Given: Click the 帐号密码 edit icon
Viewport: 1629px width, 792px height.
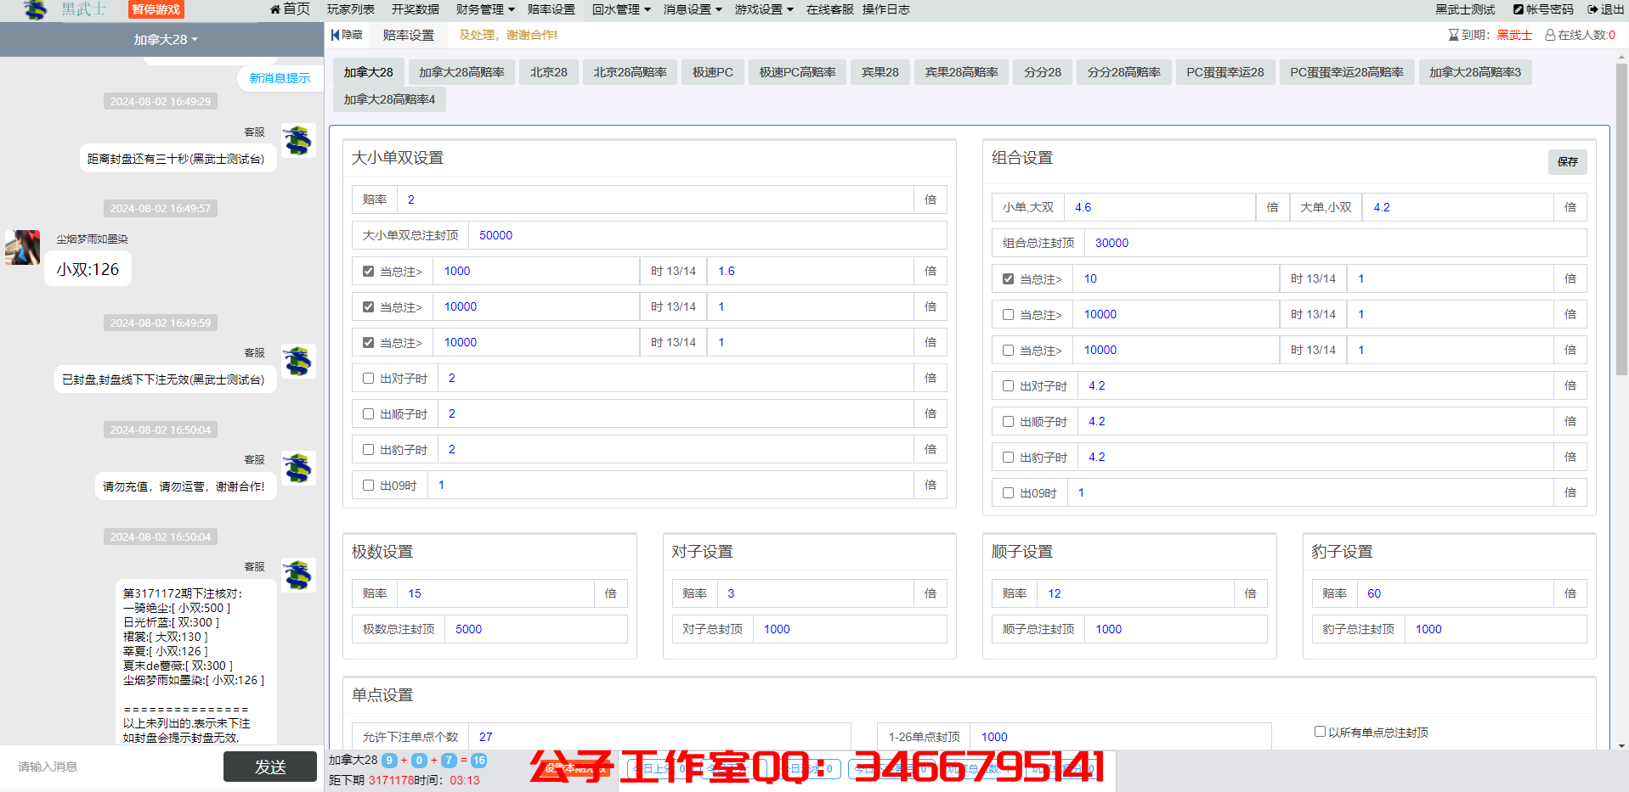Looking at the screenshot, I should coord(1518,9).
